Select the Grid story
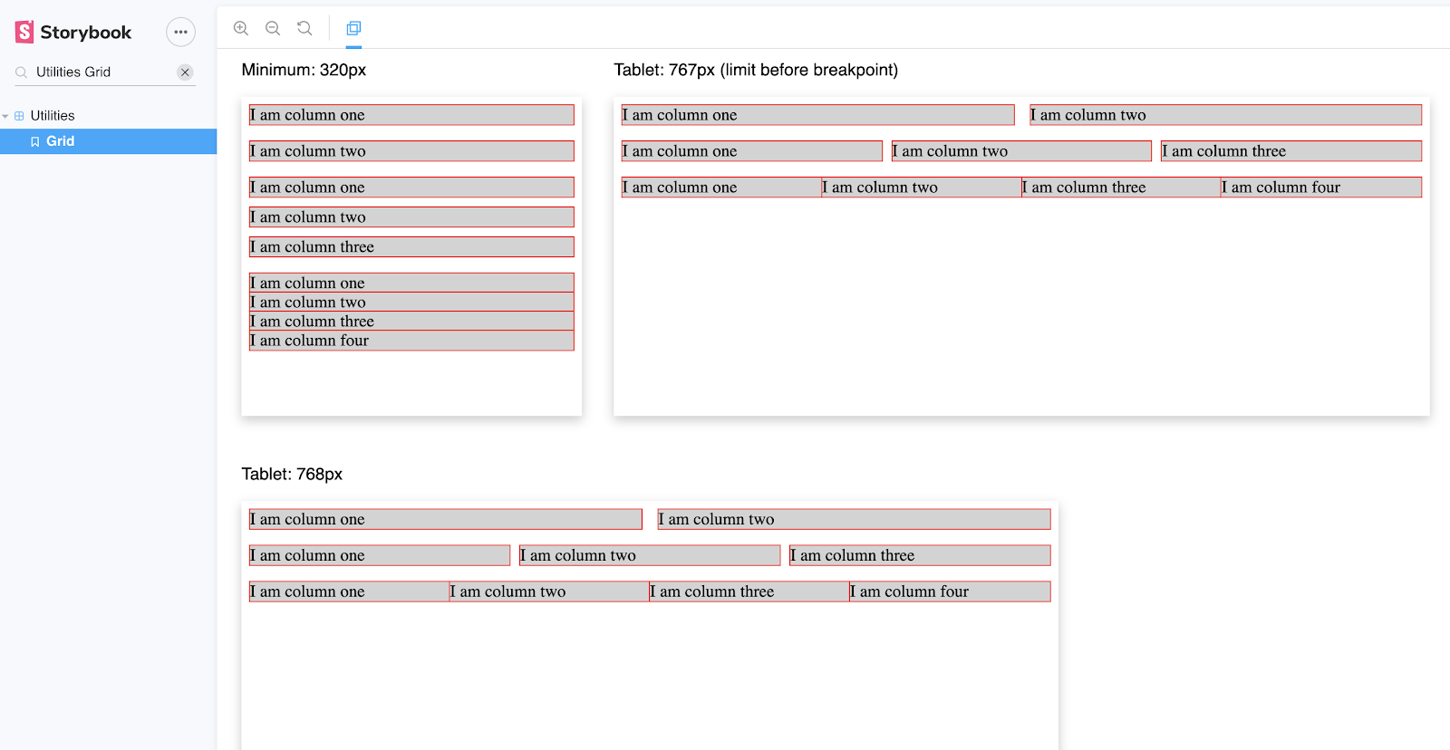This screenshot has height=750, width=1450. point(108,141)
